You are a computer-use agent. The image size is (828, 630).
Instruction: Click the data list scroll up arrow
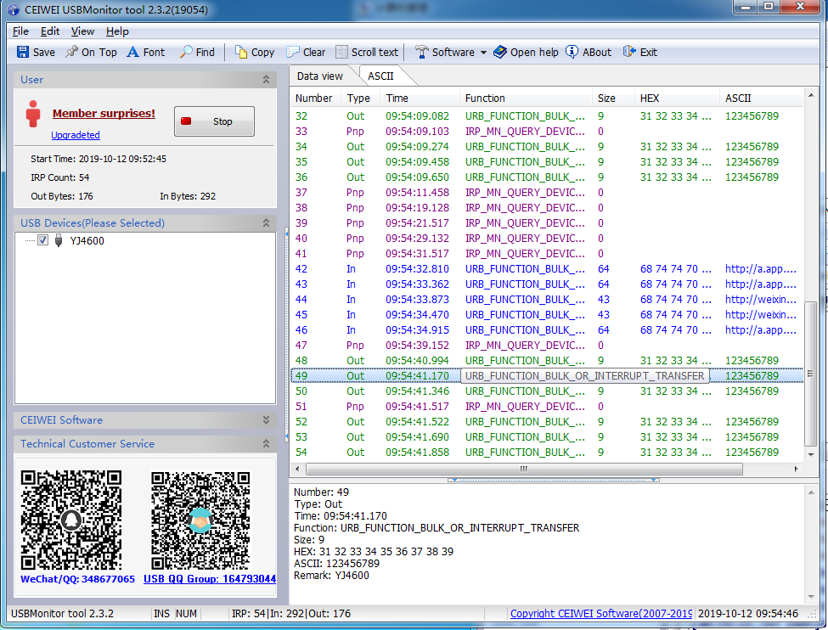810,96
